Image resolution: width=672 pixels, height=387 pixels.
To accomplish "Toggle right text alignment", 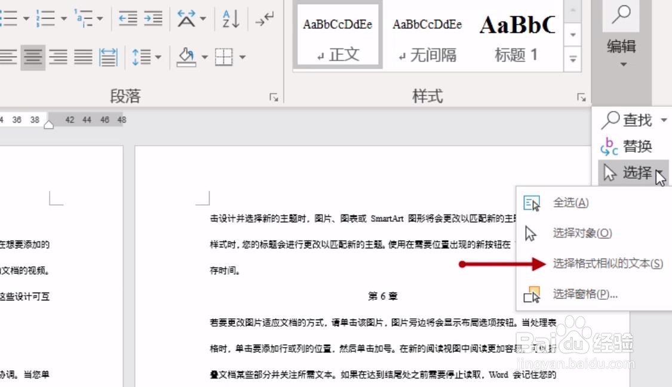I will 57,57.
